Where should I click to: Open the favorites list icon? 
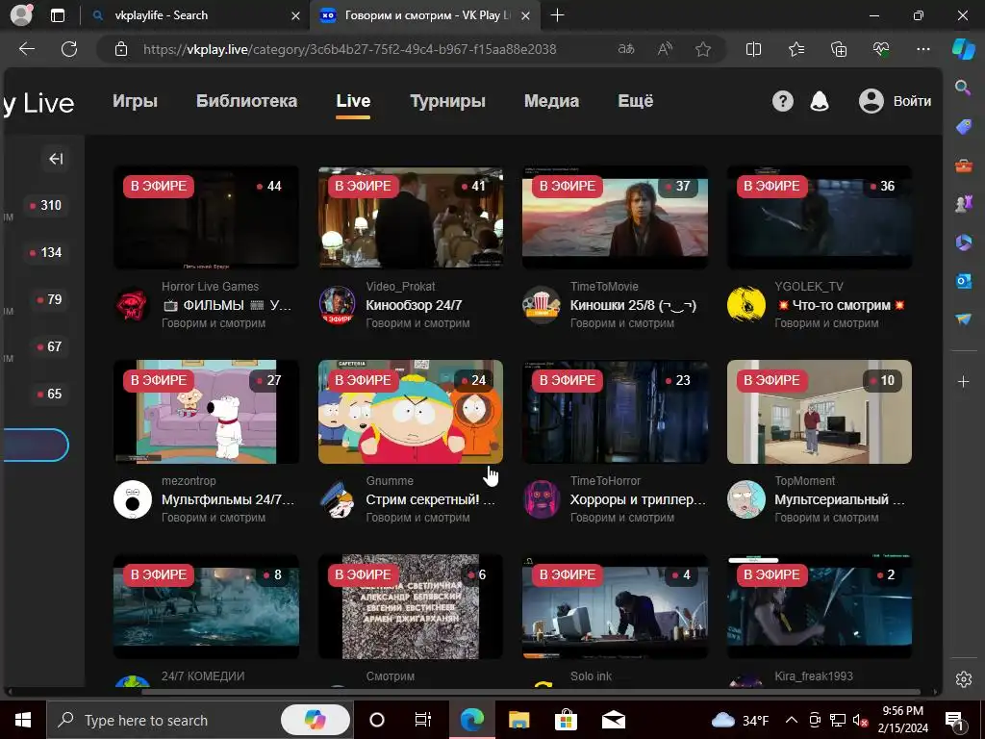[x=796, y=49]
